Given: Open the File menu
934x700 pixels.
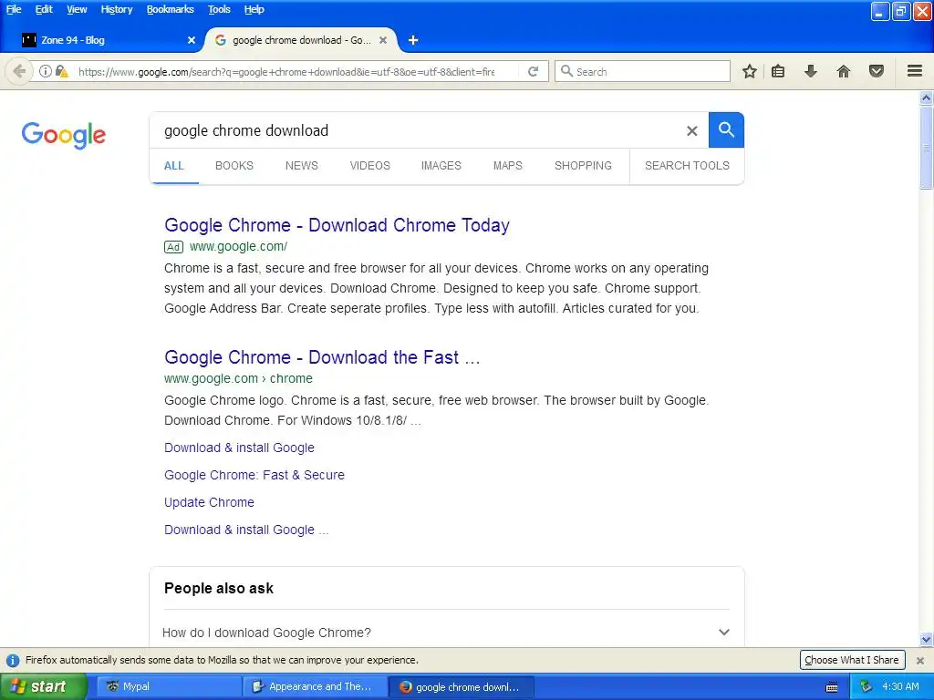Looking at the screenshot, I should click(x=14, y=9).
